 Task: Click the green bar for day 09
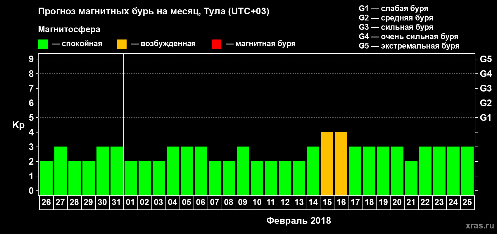pyautogui.click(x=243, y=171)
